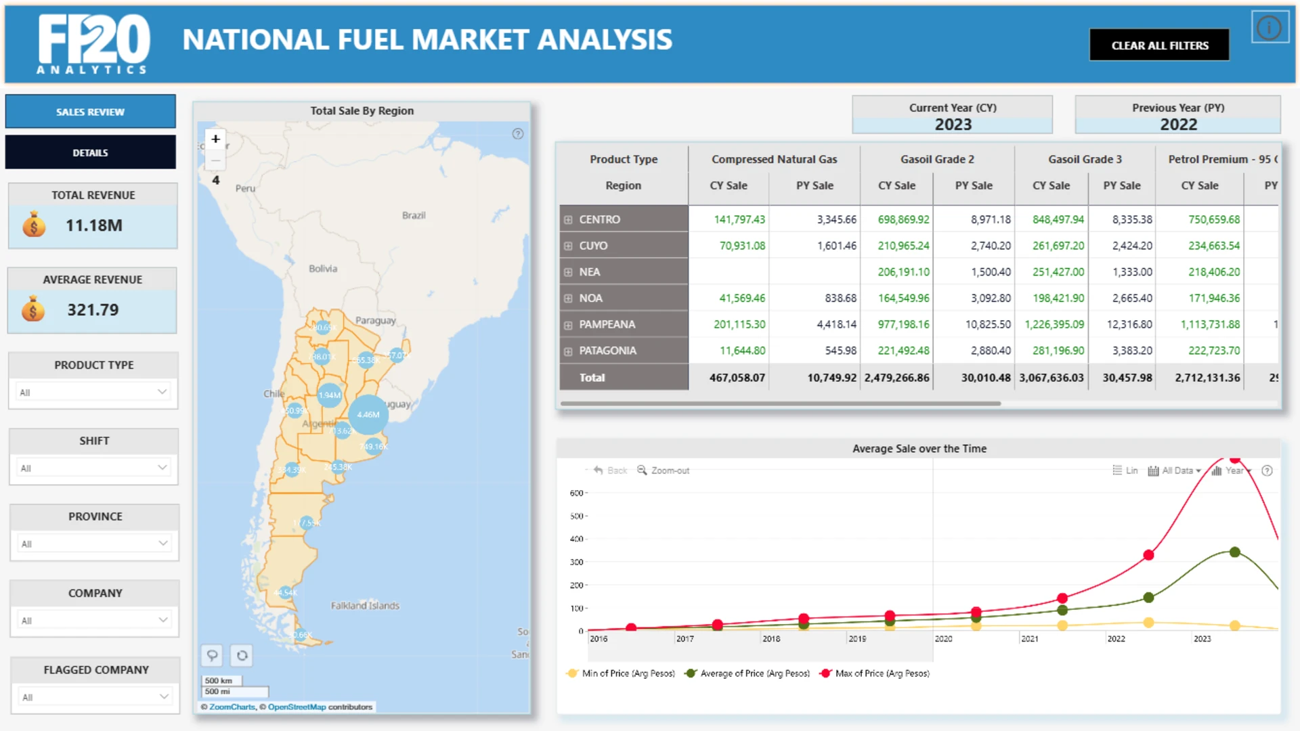
Task: Click Clear All Filters button
Action: (1159, 45)
